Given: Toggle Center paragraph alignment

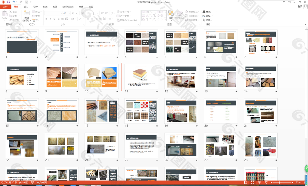Looking at the screenshot, I should pyautogui.click(x=92, y=19).
